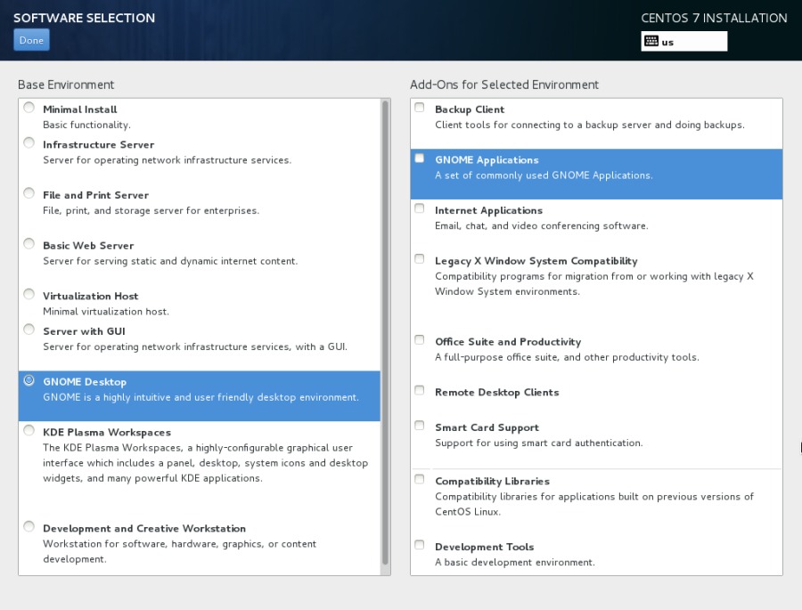This screenshot has width=802, height=610.
Task: Click the 'Remote Desktop Clients' label
Action: [497, 392]
